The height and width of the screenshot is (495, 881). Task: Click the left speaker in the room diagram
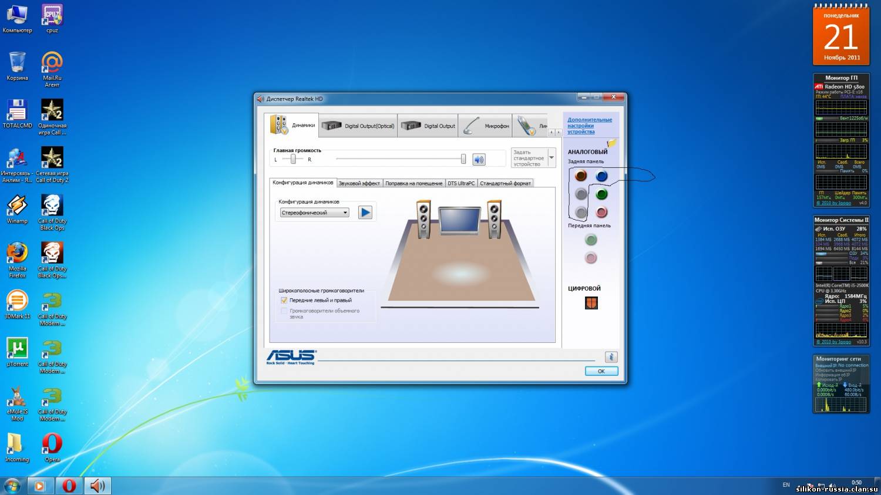click(x=423, y=219)
